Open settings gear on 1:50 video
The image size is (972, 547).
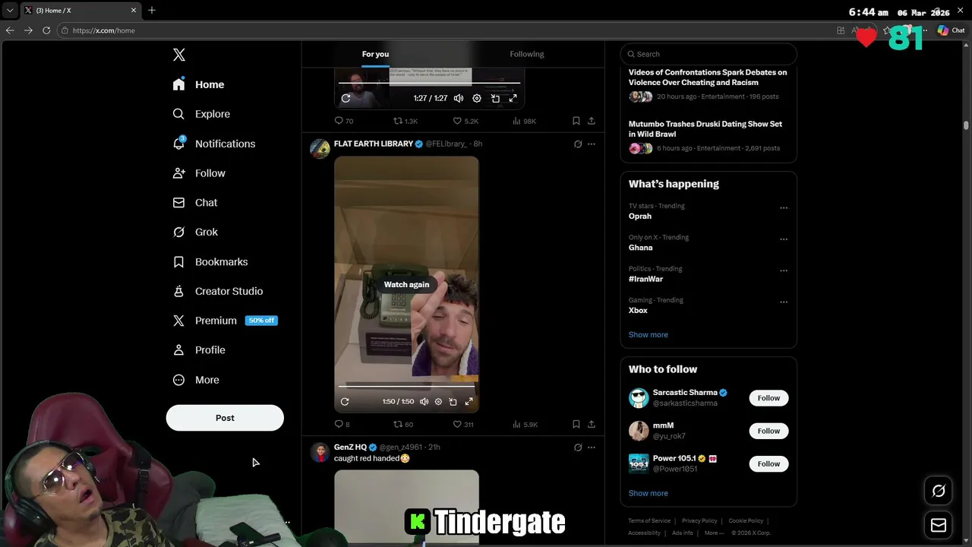pos(438,401)
